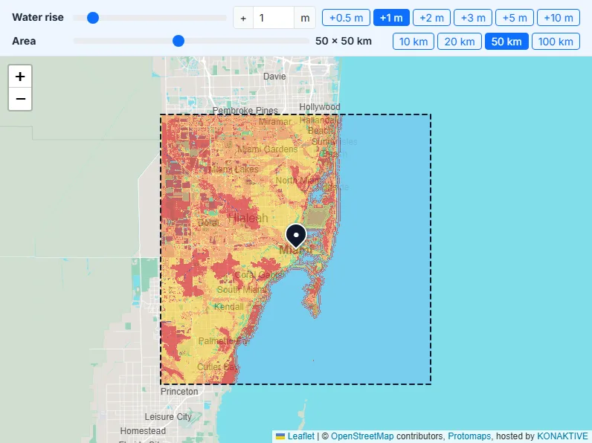
Task: Select the 10 km area preset
Action: click(414, 42)
